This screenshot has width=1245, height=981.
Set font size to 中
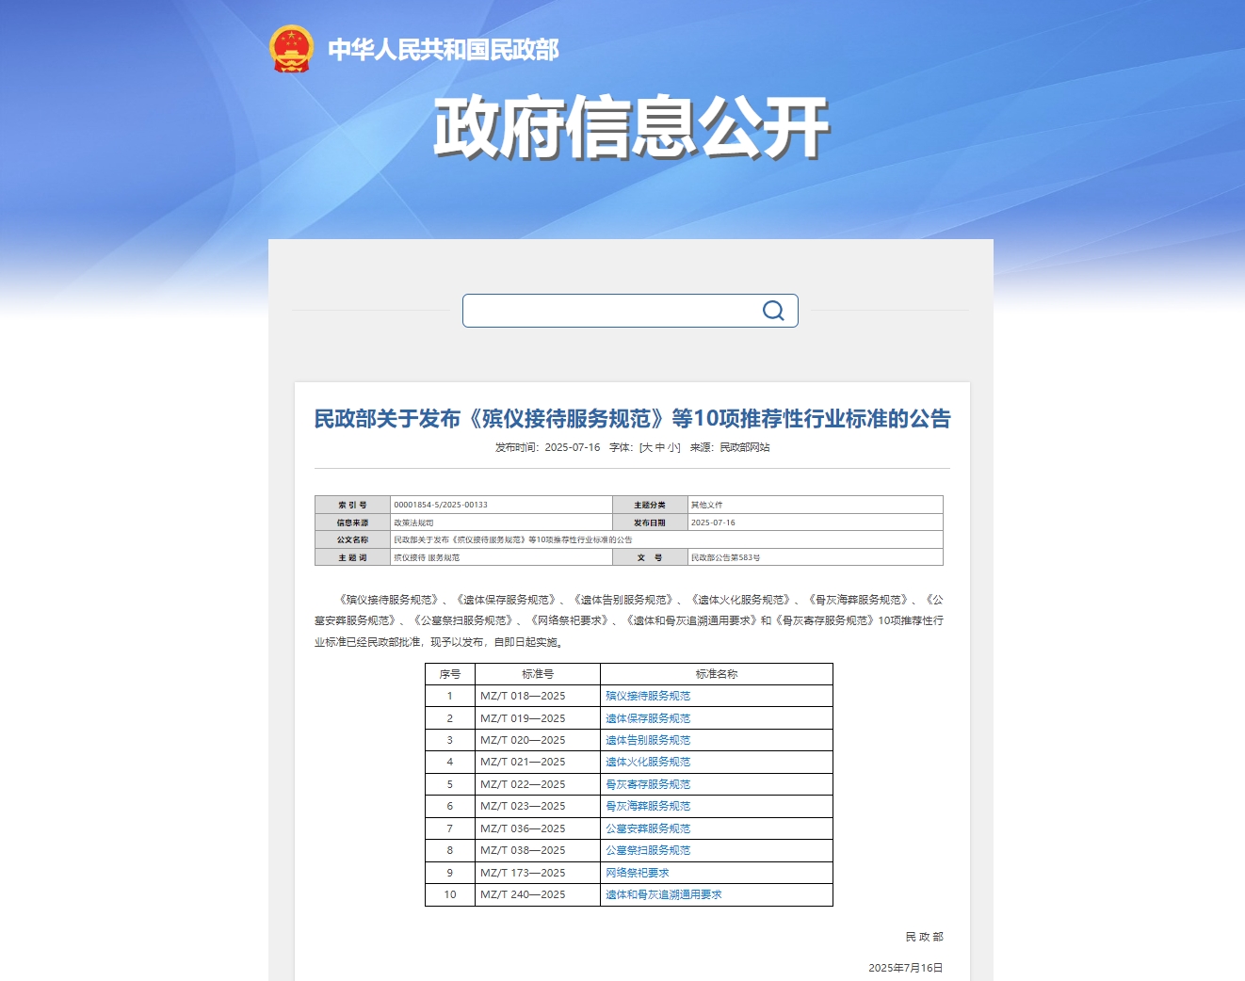click(660, 447)
